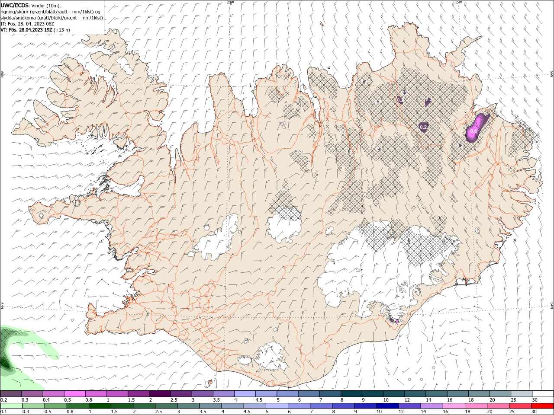The height and width of the screenshot is (415, 554).
Task: Click the '20W' longitude label at top
Action: point(231,2)
